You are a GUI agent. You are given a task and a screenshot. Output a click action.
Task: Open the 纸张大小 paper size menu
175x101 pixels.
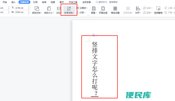tap(49, 10)
